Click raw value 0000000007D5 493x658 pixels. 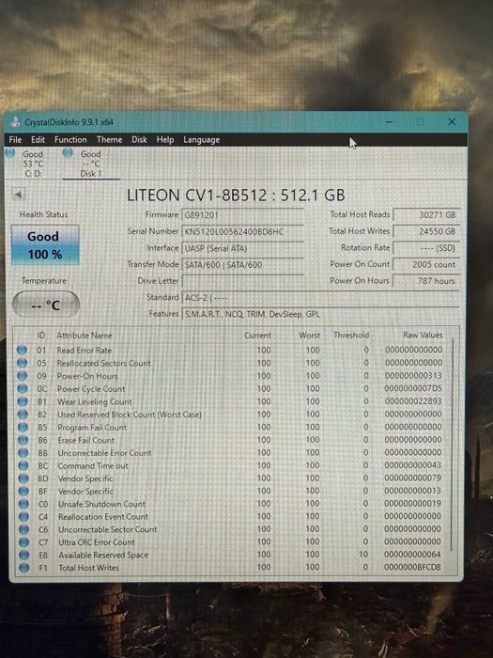[413, 388]
